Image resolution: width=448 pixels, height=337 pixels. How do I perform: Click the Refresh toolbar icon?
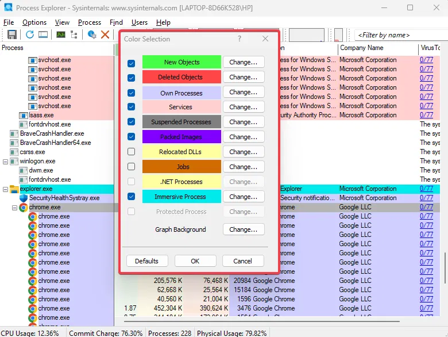tap(29, 35)
